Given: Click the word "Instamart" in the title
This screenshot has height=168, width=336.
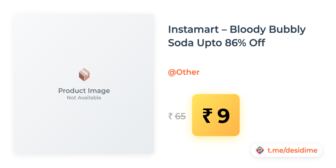Looking at the screenshot, I should [x=193, y=29].
